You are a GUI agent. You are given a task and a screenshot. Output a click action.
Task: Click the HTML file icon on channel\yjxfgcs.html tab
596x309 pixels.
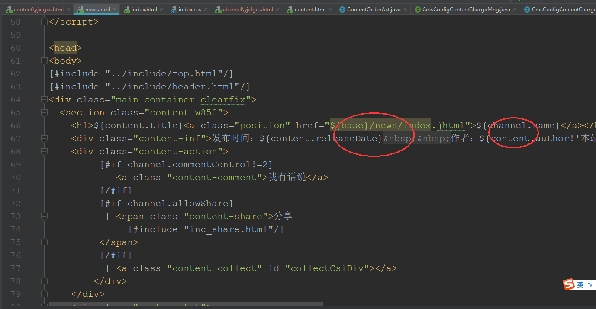coord(219,10)
